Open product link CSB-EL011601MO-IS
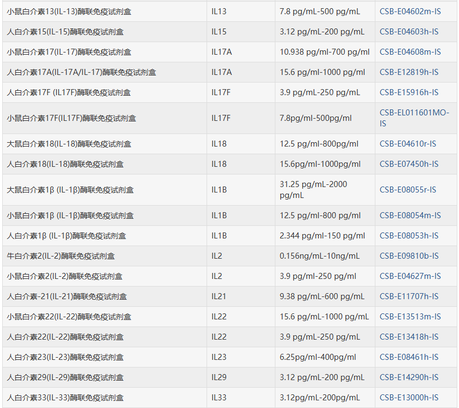This screenshot has height=408, width=459. [x=414, y=118]
